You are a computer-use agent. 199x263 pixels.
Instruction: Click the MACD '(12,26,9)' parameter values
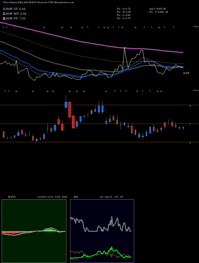pyautogui.click(x=52, y=197)
